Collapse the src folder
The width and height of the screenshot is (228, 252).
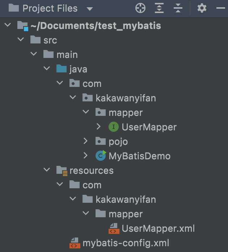tap(21, 40)
